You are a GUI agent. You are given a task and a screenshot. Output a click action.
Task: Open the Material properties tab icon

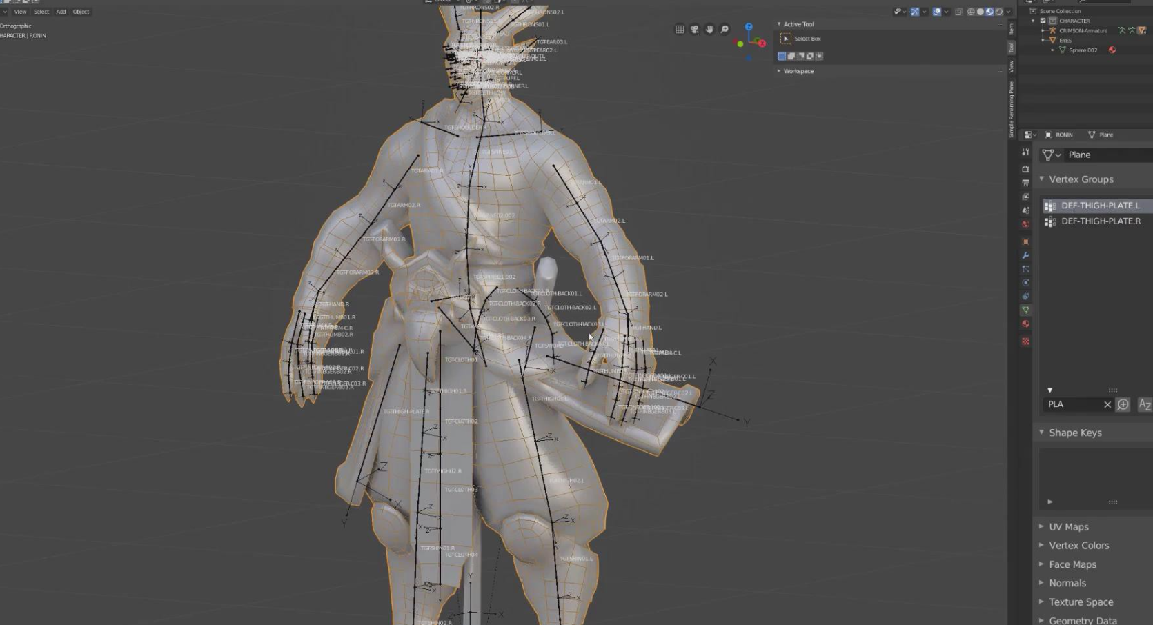[1025, 324]
